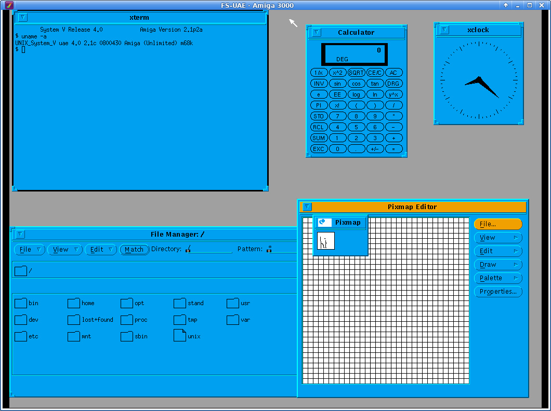The height and width of the screenshot is (411, 551).
Task: Open the Edit menu in File Manager
Action: tap(101, 249)
